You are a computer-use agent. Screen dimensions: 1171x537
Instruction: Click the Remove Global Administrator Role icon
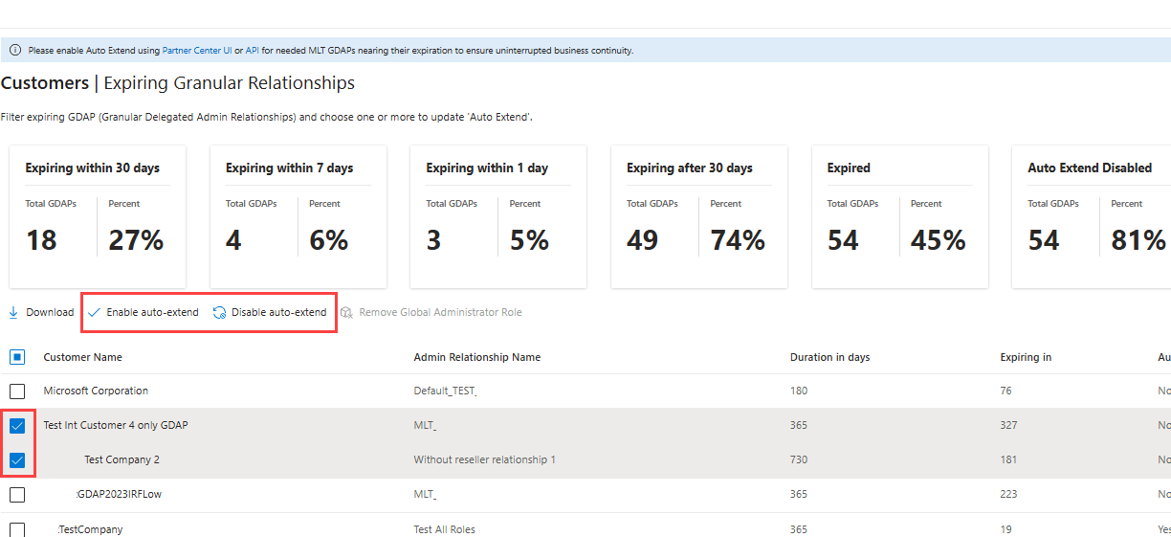pyautogui.click(x=346, y=312)
